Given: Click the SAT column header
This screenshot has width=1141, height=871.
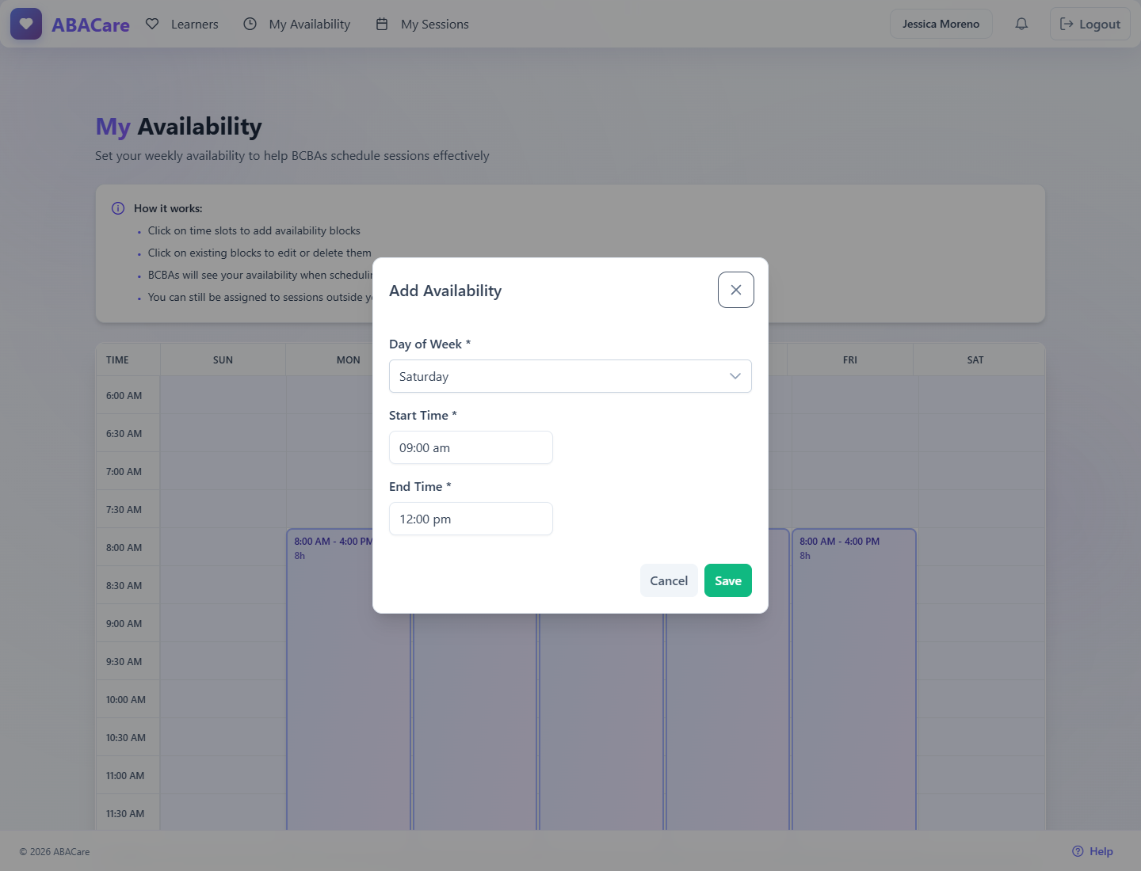Looking at the screenshot, I should click(975, 359).
